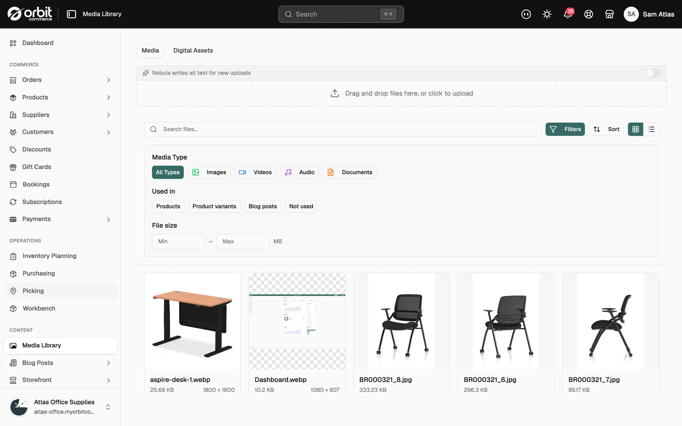Expand Suppliers submenu
This screenshot has width=682, height=426.
tap(108, 115)
